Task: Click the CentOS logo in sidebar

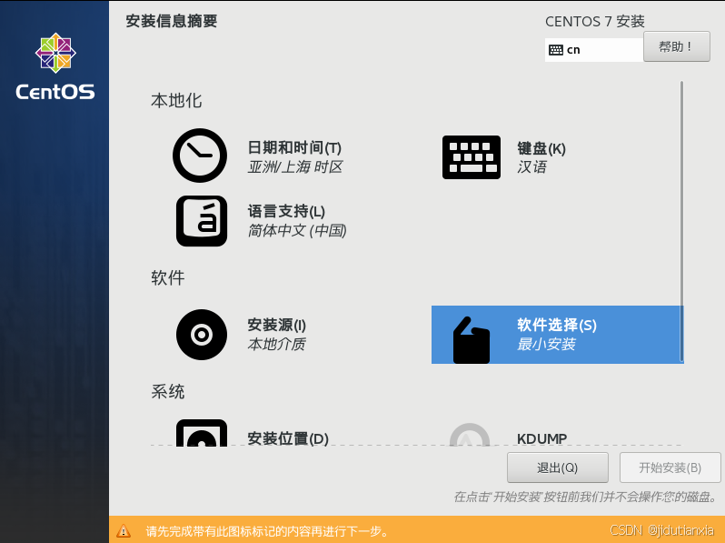Action: tap(55, 67)
